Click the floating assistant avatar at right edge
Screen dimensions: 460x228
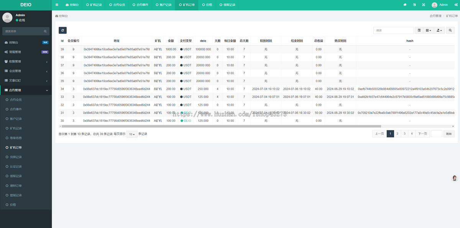(x=455, y=178)
